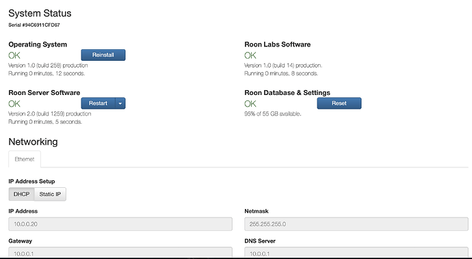Image resolution: width=472 pixels, height=259 pixels.
Task: Click 'Running 0 minutes, 5 seconds' text
Action: point(45,122)
